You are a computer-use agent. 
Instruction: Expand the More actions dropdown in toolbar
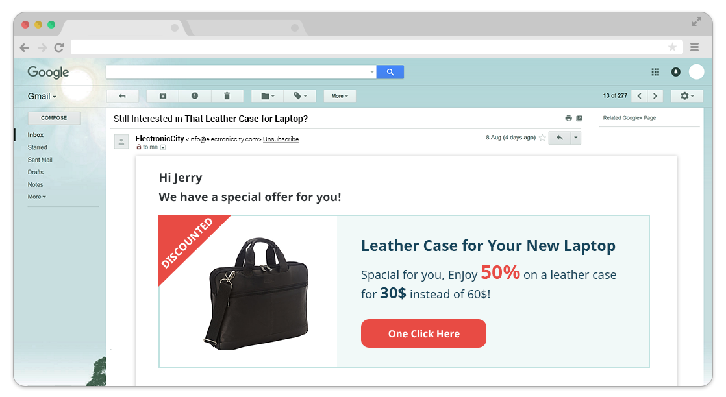tap(340, 96)
